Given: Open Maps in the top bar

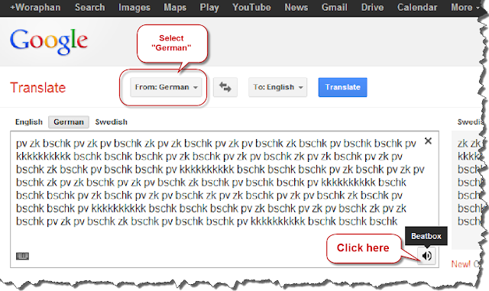Looking at the screenshot, I should click(x=175, y=7).
